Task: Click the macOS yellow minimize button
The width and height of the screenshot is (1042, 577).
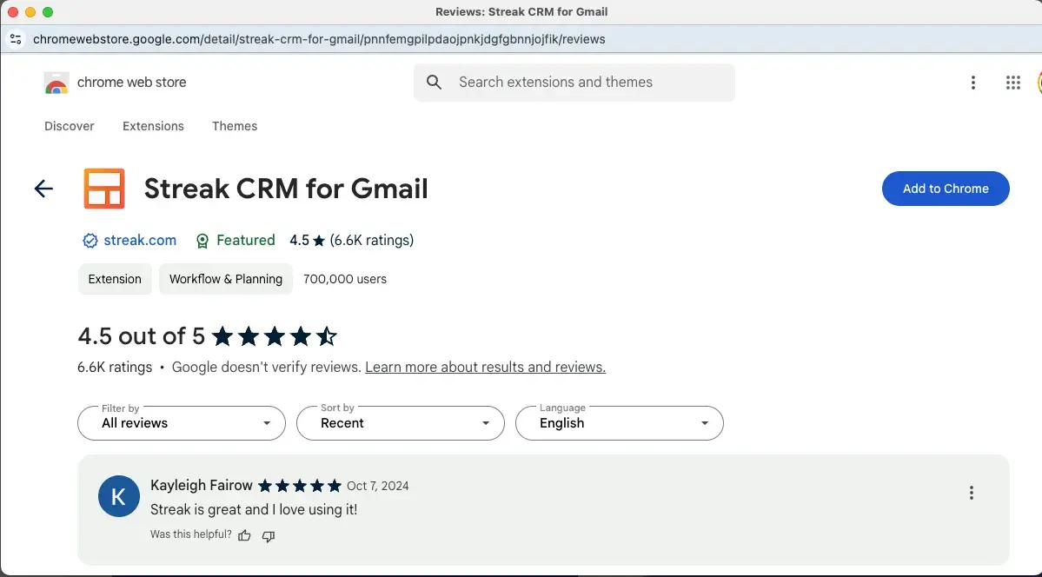Action: (x=30, y=12)
